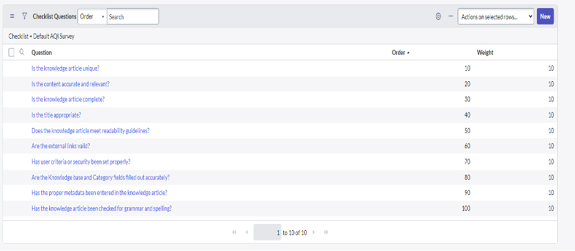Open the Order search field dropdown

(x=92, y=17)
